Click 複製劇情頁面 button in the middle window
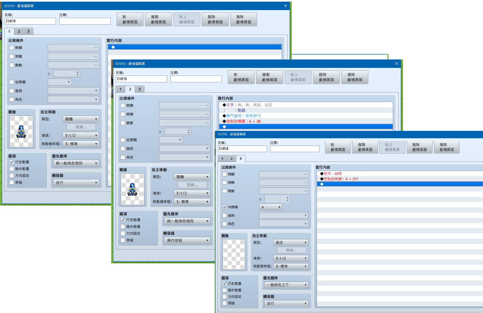The width and height of the screenshot is (483, 313). pos(270,77)
